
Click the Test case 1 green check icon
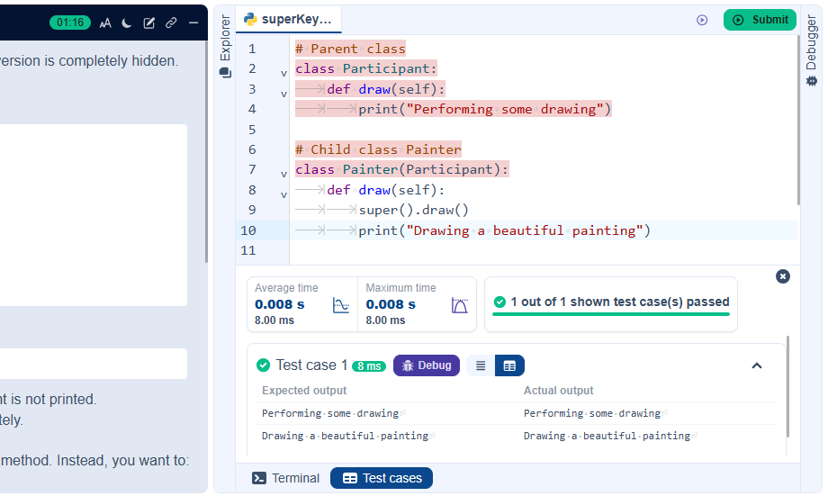263,365
